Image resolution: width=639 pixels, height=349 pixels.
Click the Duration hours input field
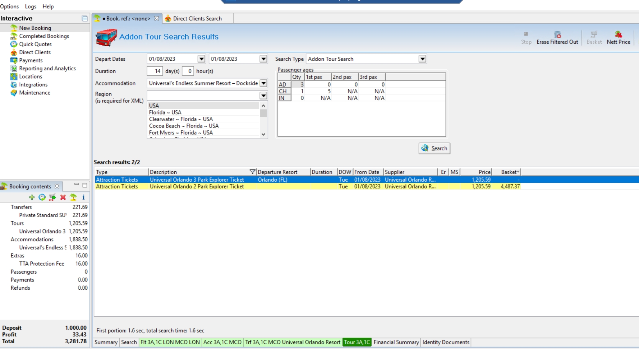[x=188, y=71]
